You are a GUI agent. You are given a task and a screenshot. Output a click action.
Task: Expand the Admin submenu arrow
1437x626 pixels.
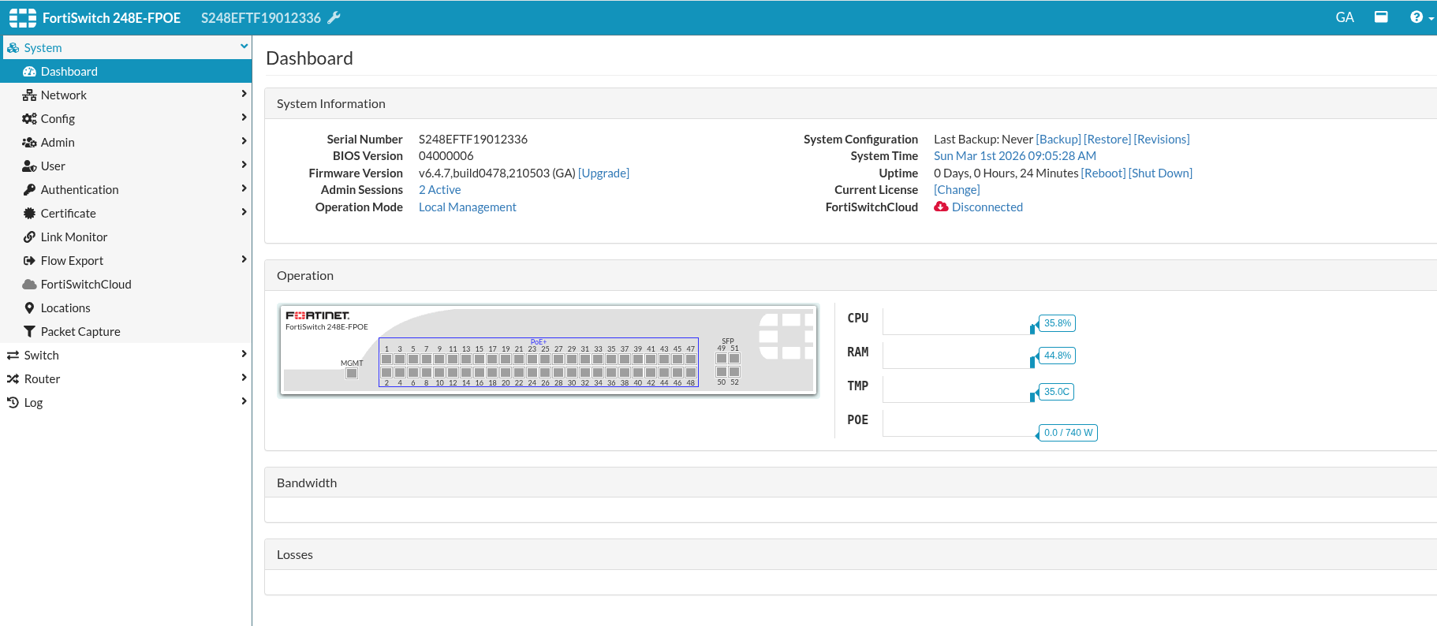244,141
